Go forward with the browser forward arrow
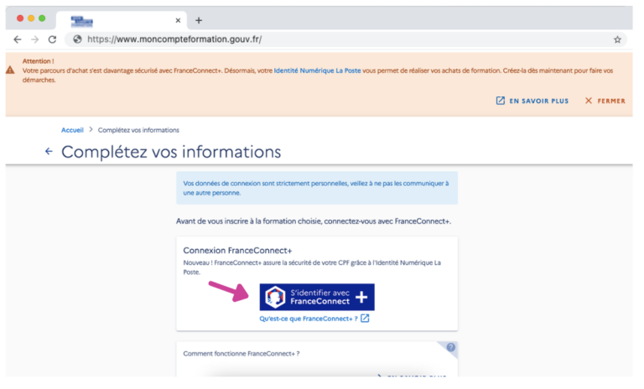This screenshot has width=644, height=389. tap(35, 39)
